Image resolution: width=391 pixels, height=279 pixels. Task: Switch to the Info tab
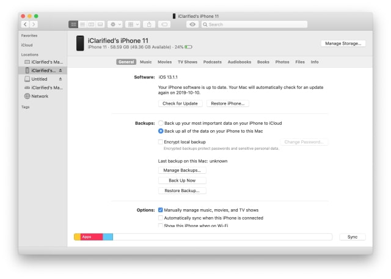point(315,62)
